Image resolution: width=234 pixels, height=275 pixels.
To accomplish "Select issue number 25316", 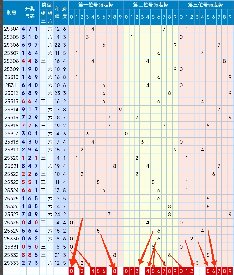I will [x=12, y=126].
